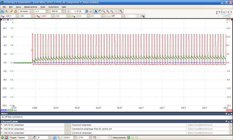Screen dimensions: 233x140
Task: Click the red Channel B axis x1.0 button
Action: pyautogui.click(x=229, y=110)
